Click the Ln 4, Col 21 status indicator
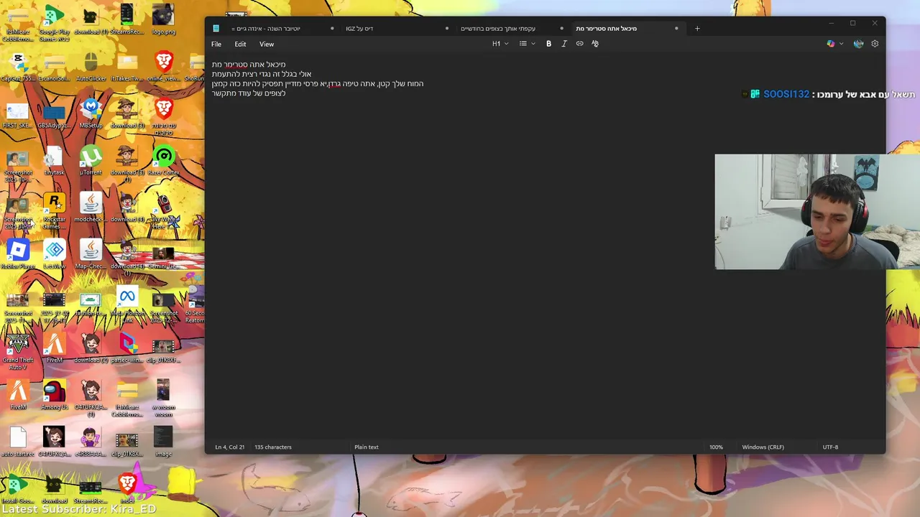 click(229, 447)
